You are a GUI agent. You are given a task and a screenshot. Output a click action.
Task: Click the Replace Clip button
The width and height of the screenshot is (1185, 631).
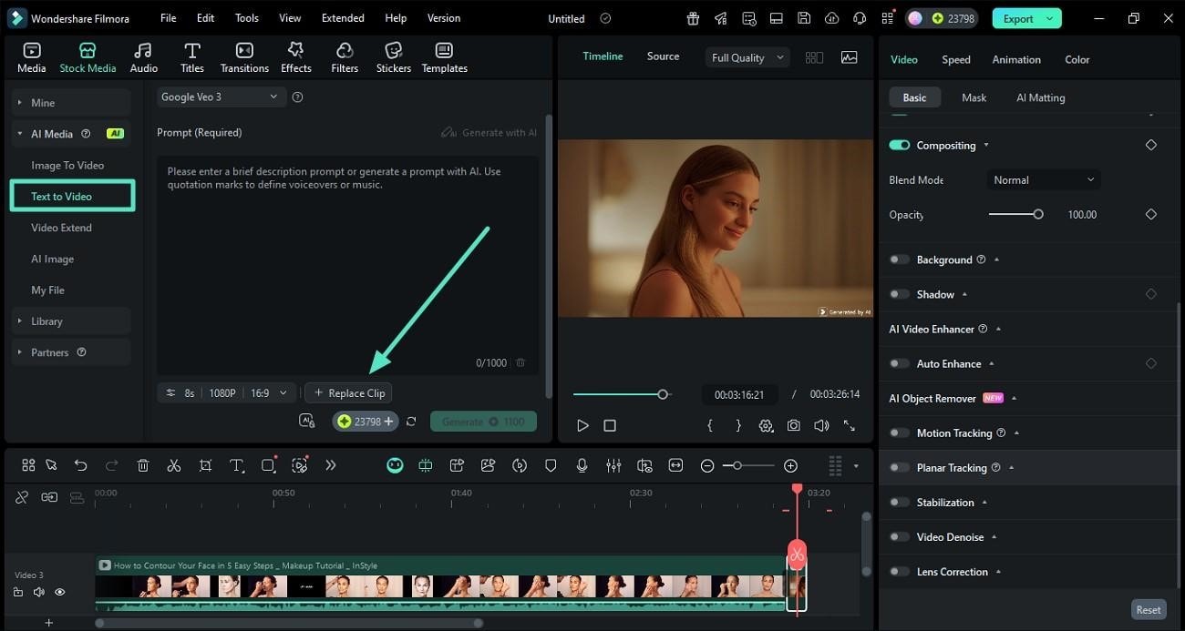click(x=348, y=393)
